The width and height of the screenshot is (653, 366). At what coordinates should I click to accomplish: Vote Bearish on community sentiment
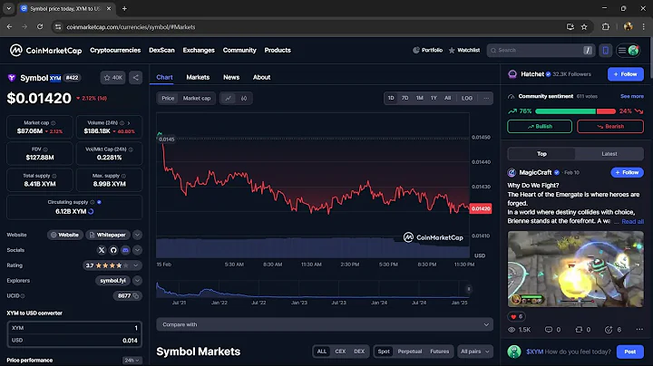coord(610,127)
